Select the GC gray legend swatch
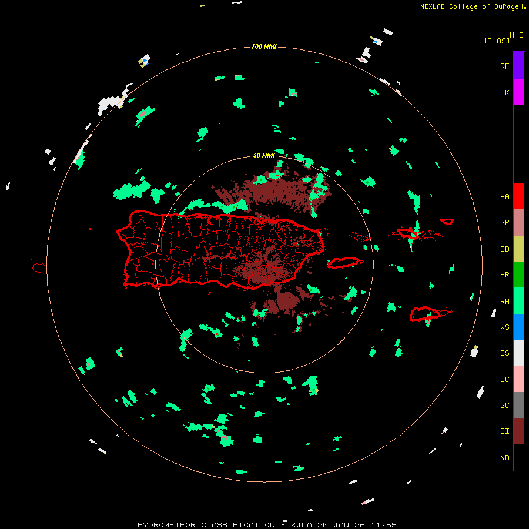Image resolution: width=529 pixels, height=529 pixels. coord(519,405)
